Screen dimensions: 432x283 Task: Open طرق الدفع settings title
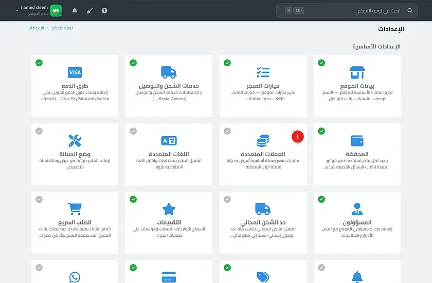tap(75, 86)
